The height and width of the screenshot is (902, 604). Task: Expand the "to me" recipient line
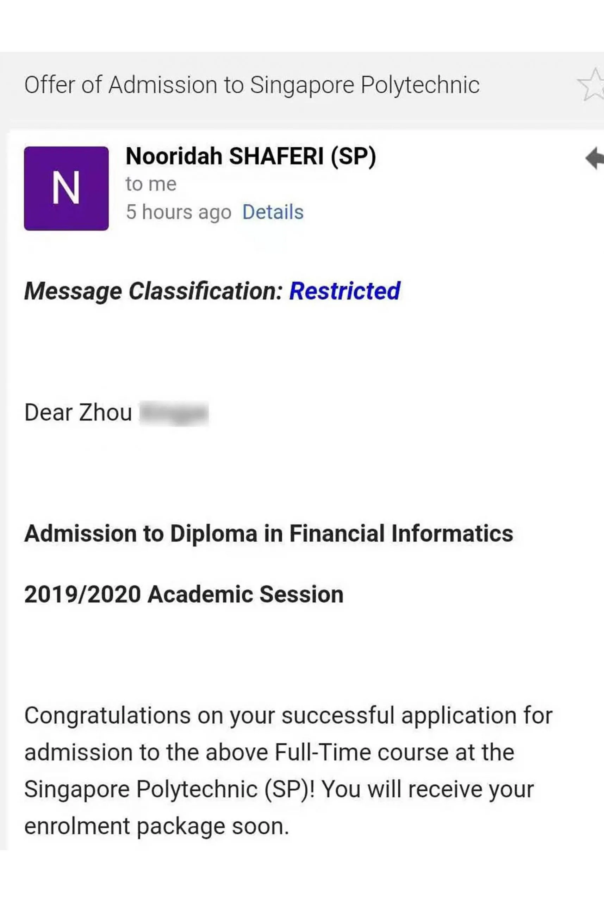coord(151,184)
